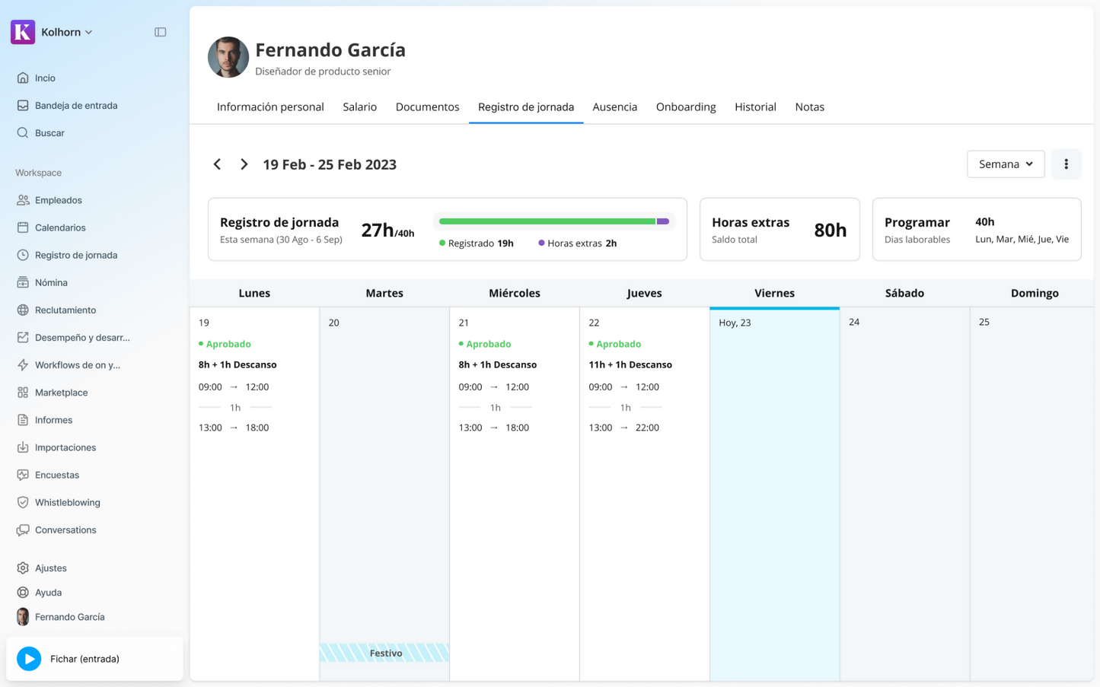This screenshot has height=687, width=1100.
Task: Advance to next week arrow
Action: tap(244, 164)
